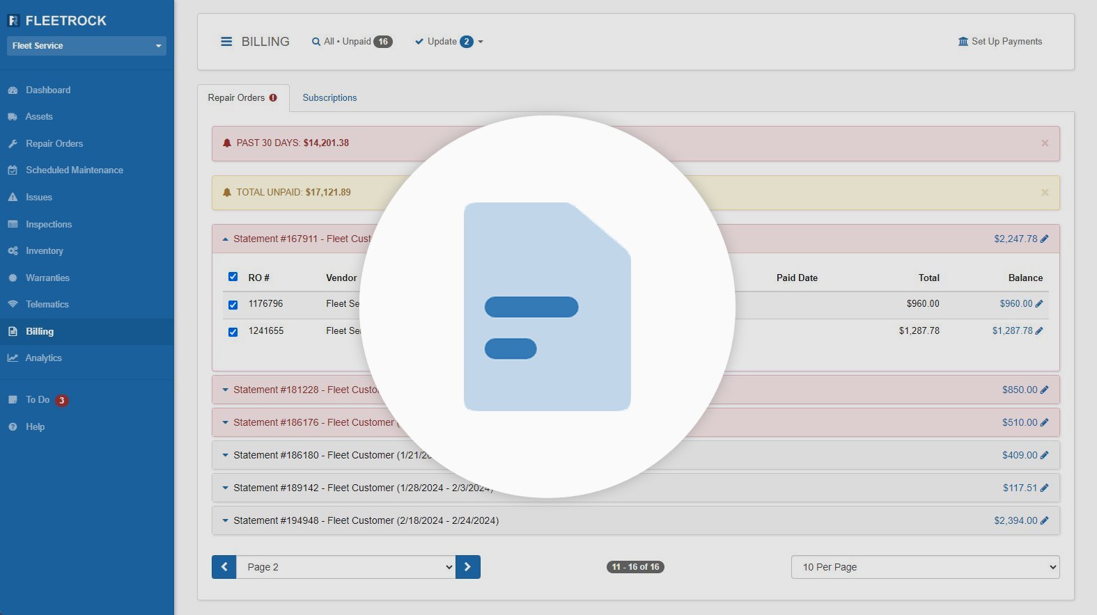Screen dimensions: 1097x615
Task: Click the Vendor column header
Action: pos(341,278)
